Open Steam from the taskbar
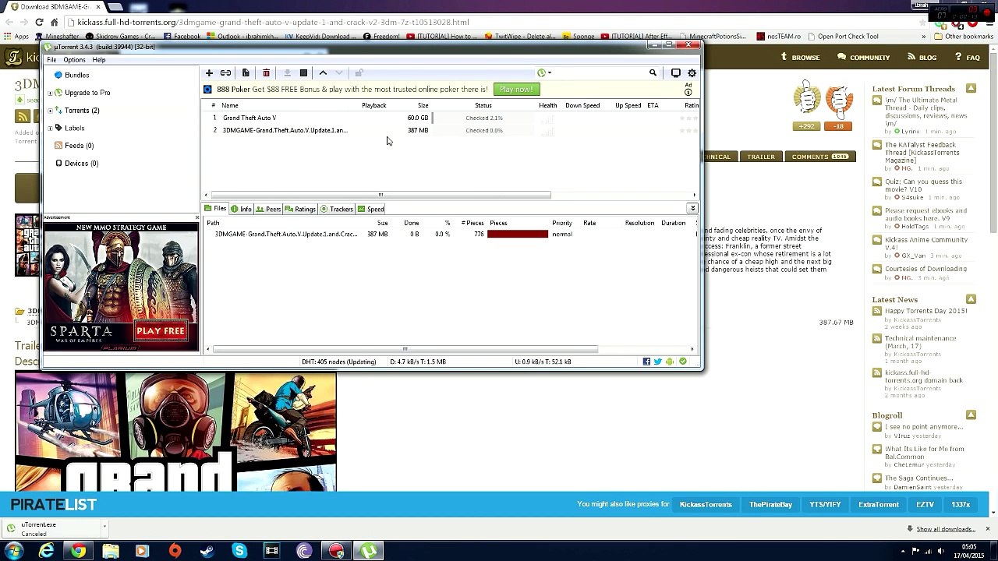 [x=207, y=551]
